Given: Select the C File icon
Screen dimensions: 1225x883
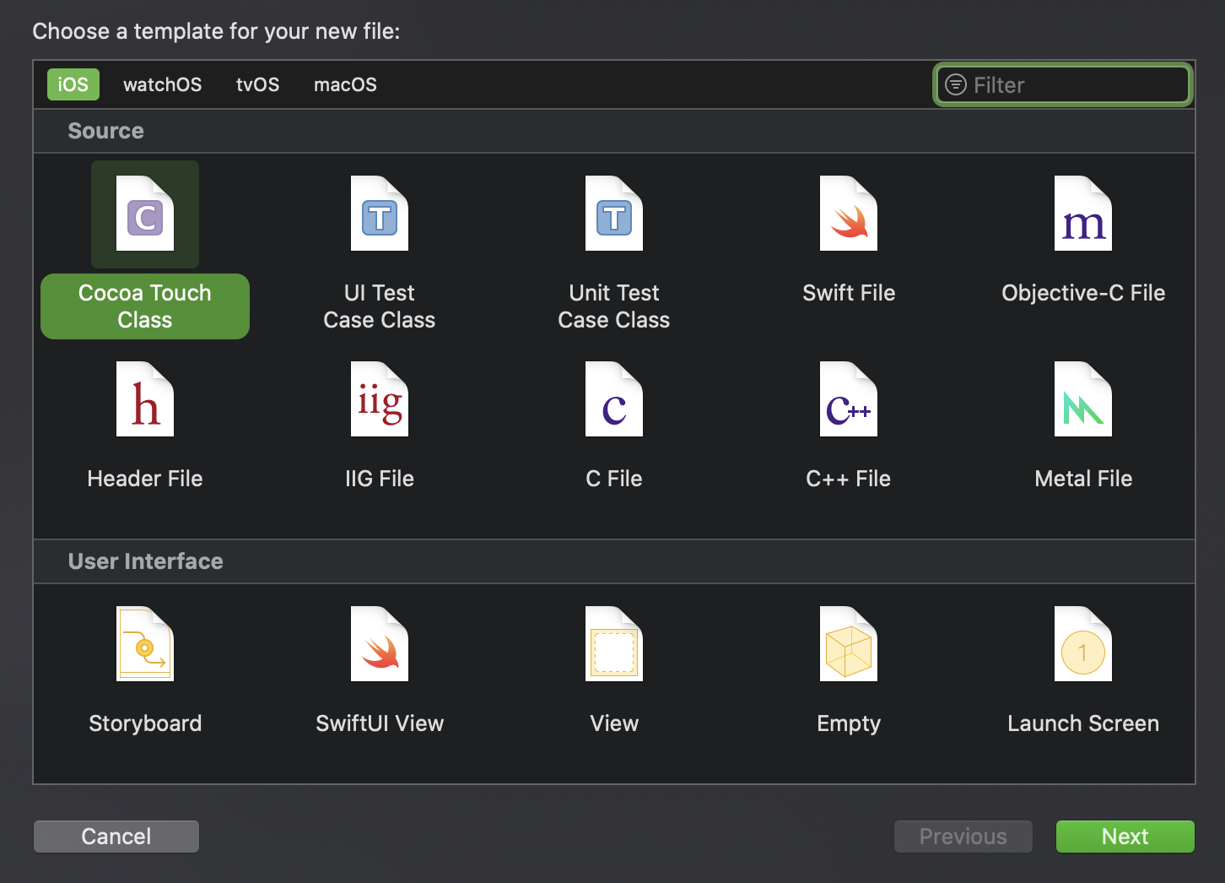Looking at the screenshot, I should pos(614,399).
